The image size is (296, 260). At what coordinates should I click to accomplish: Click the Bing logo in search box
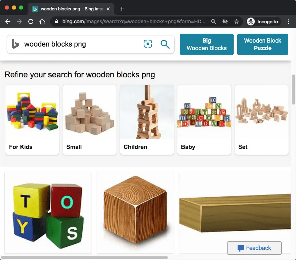[x=15, y=44]
